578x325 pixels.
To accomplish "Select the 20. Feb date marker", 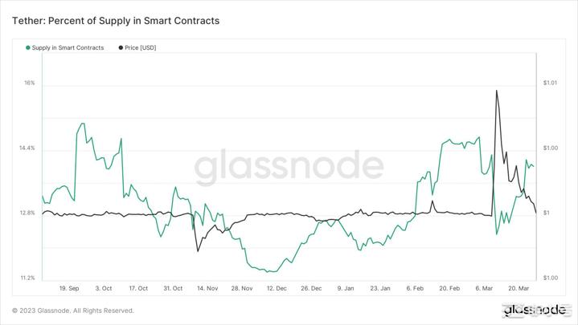I will click(449, 287).
